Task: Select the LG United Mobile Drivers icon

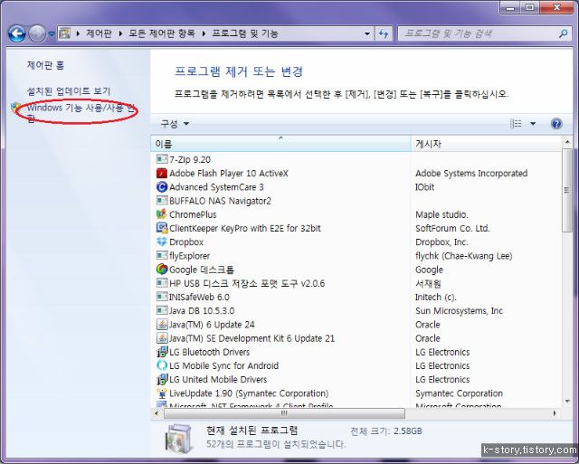Action: coord(162,380)
